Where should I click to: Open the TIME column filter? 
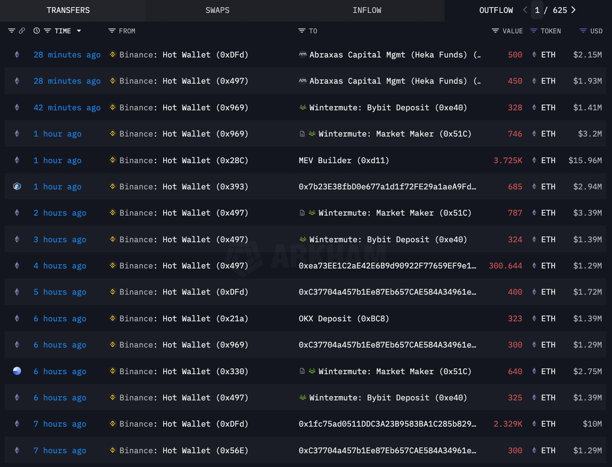coord(47,31)
